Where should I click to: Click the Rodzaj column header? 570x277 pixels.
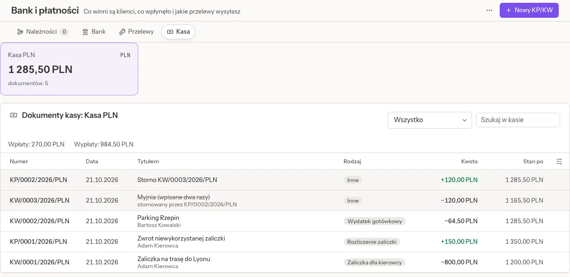[x=352, y=161]
